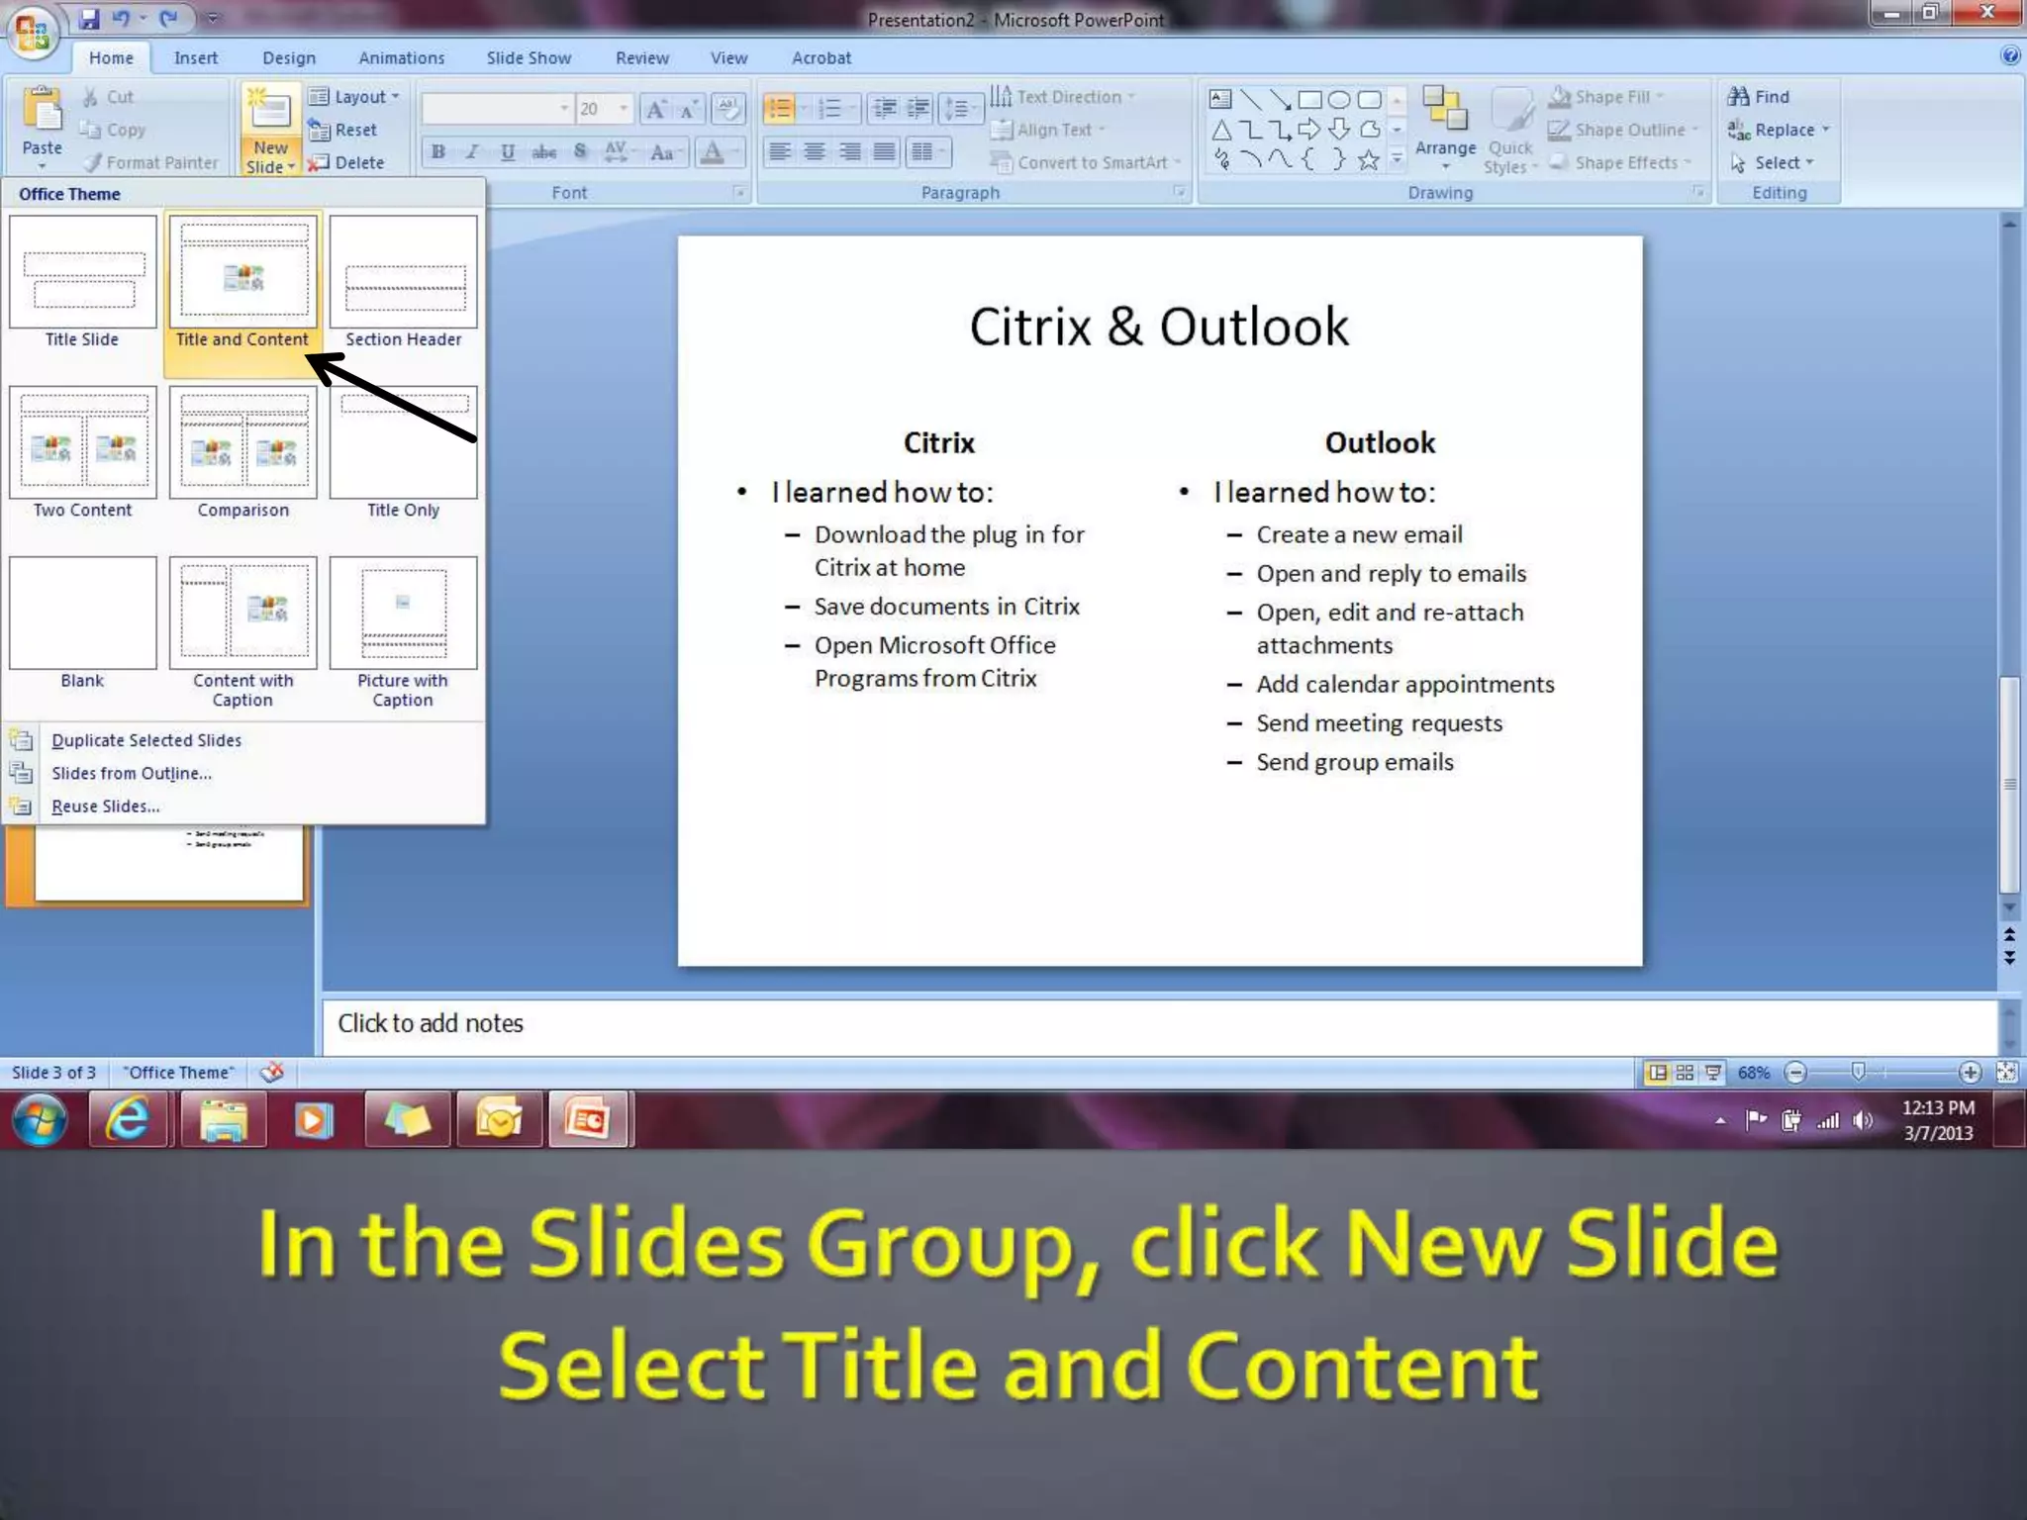The width and height of the screenshot is (2027, 1520).
Task: Pick the oval shape in Drawing gallery
Action: point(1339,99)
